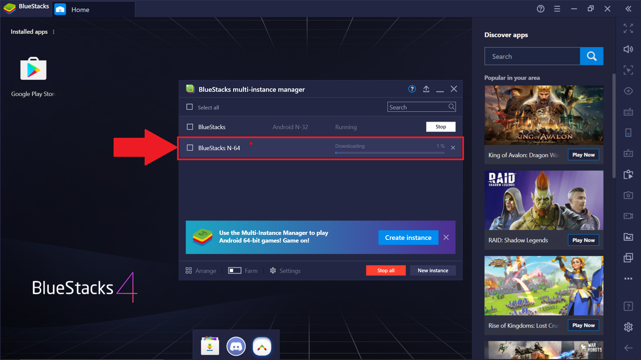Image resolution: width=641 pixels, height=360 pixels.
Task: Click multi-instance manager help icon
Action: pyautogui.click(x=412, y=89)
